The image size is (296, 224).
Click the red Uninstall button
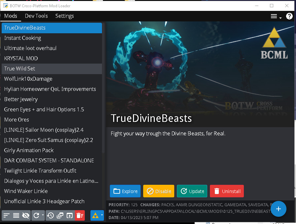point(226,191)
